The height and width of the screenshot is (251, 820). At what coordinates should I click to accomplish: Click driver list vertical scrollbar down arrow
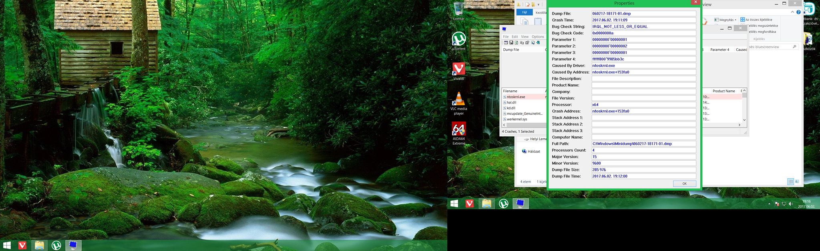744,120
